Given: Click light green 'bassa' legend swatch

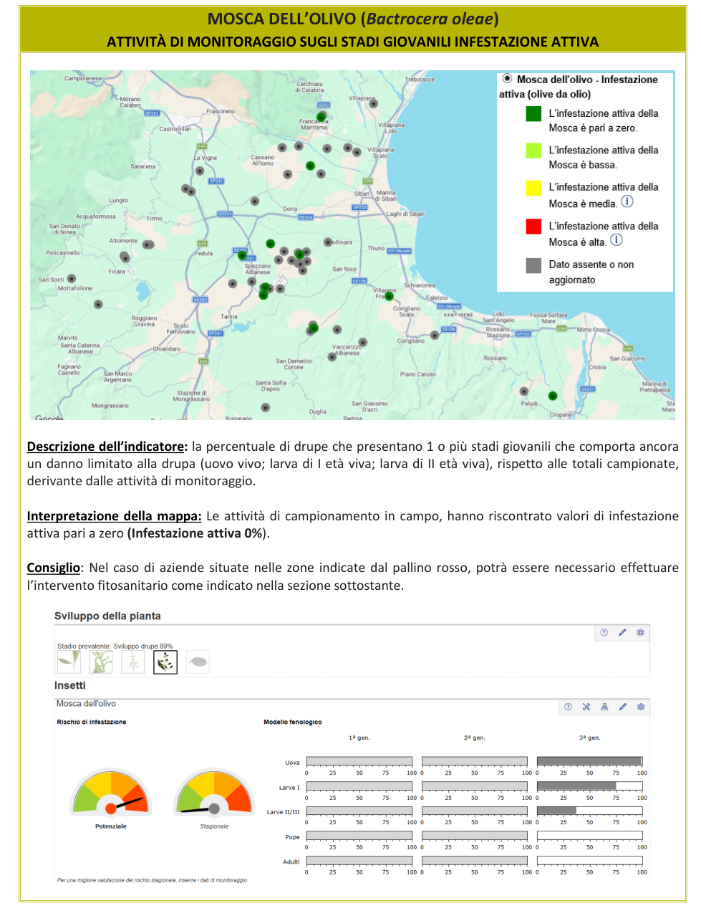Looking at the screenshot, I should pos(533,151).
